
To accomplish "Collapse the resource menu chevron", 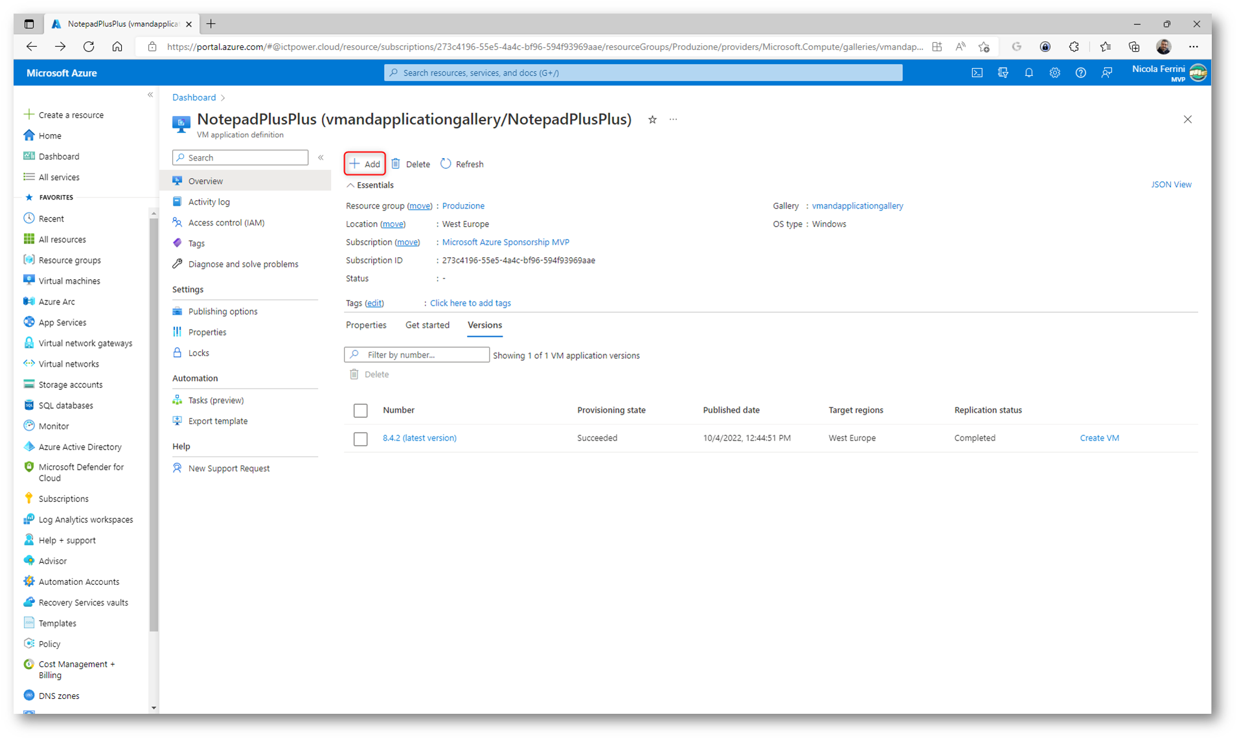I will click(x=321, y=157).
